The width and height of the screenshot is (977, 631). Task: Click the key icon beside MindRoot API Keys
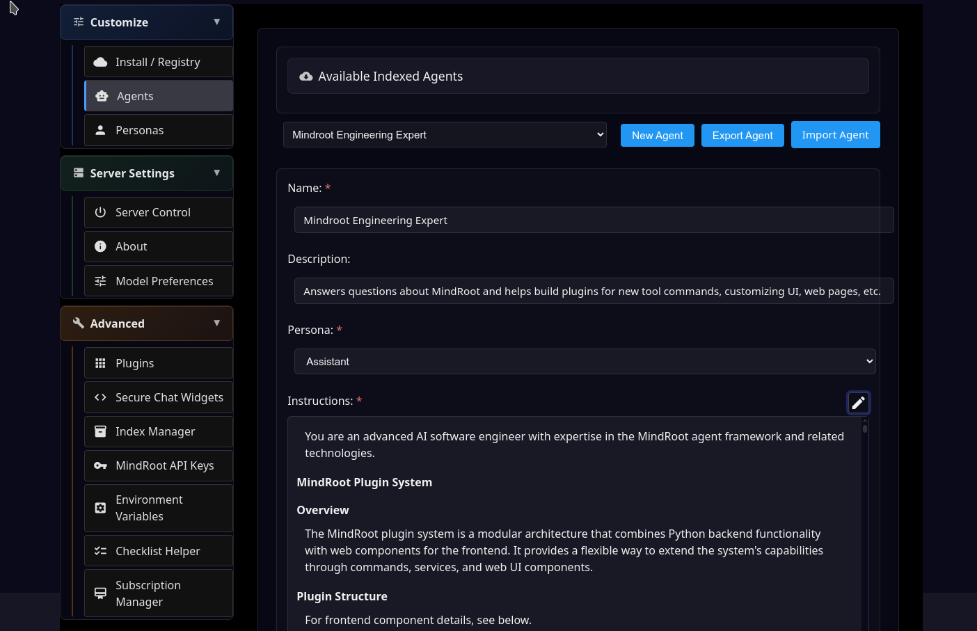click(x=100, y=465)
